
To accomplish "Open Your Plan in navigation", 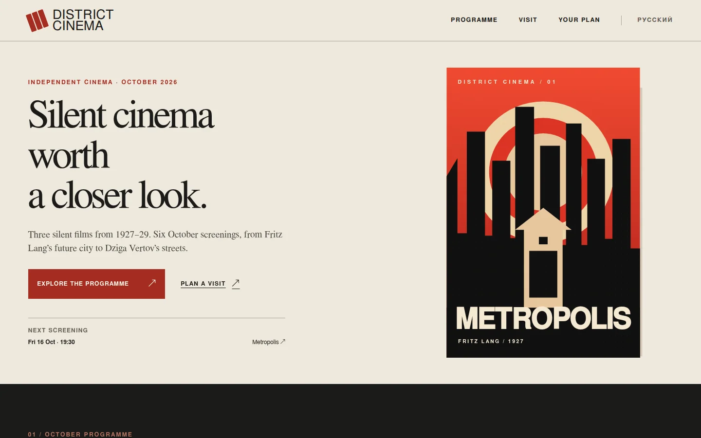I will (x=579, y=20).
